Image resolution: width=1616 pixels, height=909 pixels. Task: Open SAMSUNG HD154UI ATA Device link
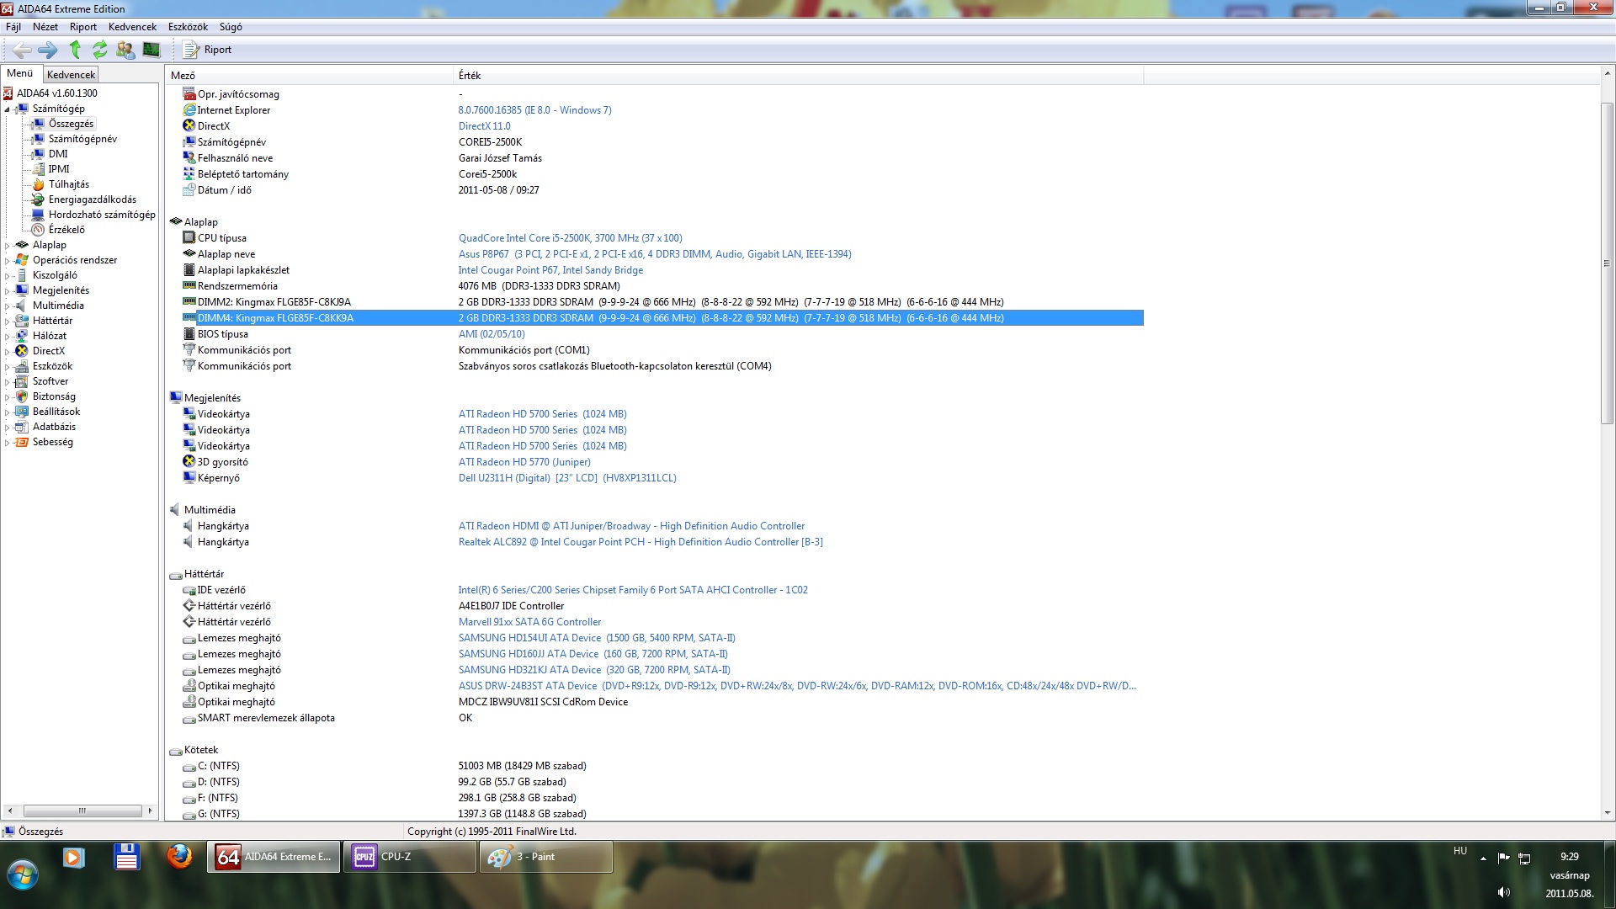(597, 638)
